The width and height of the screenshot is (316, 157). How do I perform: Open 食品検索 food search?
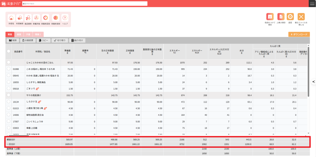pos(28,18)
